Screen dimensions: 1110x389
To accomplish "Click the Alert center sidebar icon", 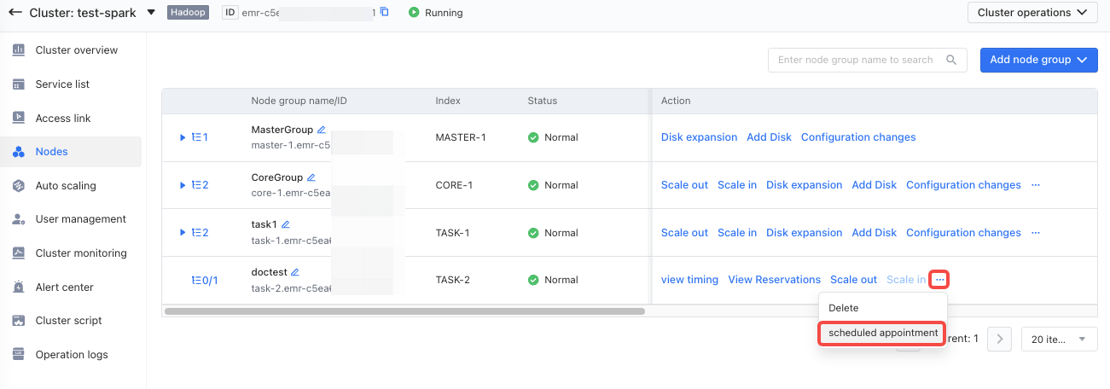I will (19, 287).
